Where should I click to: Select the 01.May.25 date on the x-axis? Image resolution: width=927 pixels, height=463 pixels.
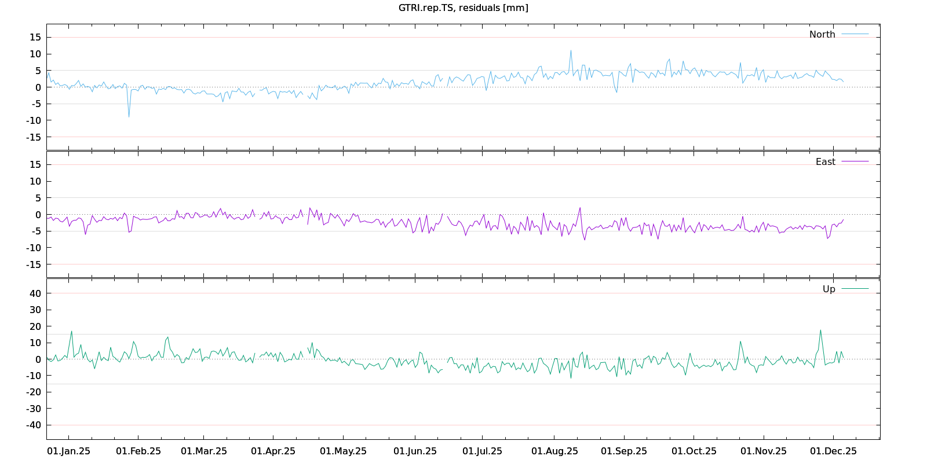tap(343, 451)
